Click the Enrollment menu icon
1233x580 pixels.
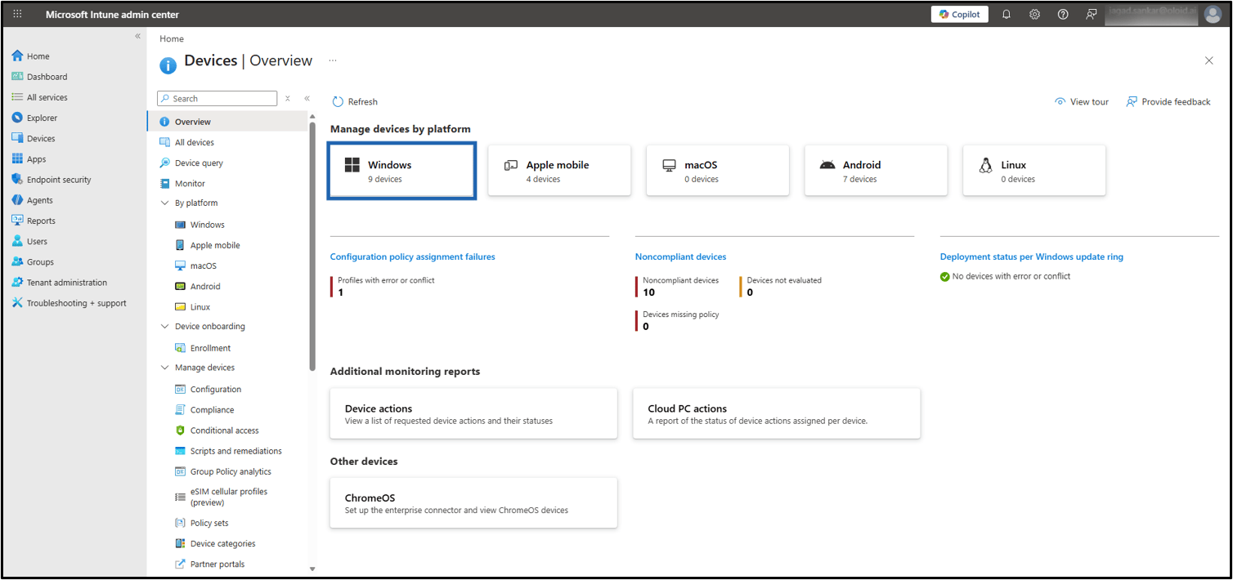(181, 348)
